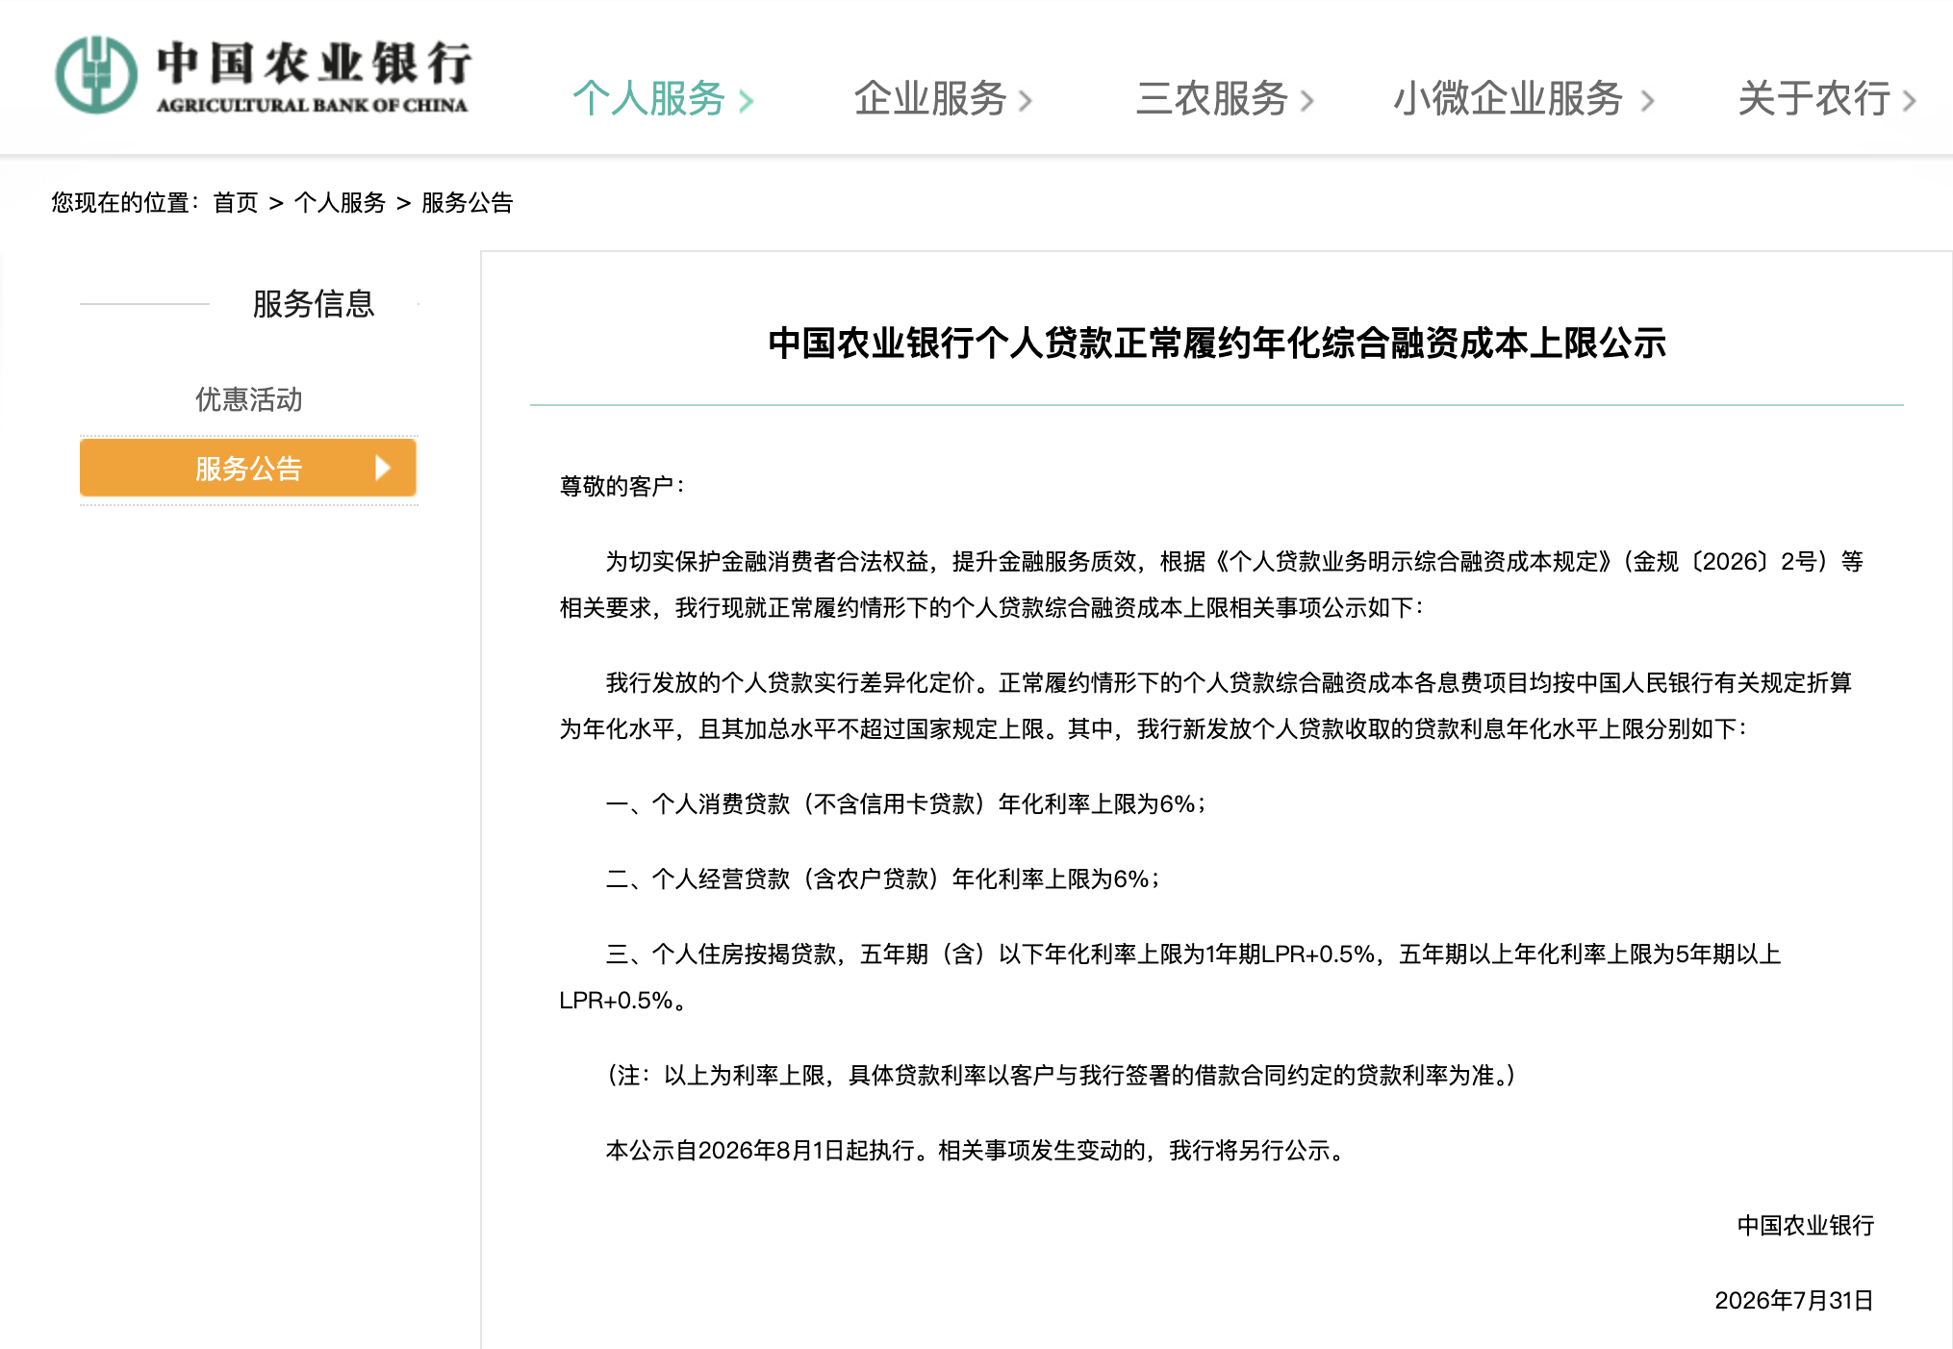This screenshot has height=1349, width=1953.
Task: Click the 服务信息 sidebar heading
Action: pyautogui.click(x=313, y=304)
